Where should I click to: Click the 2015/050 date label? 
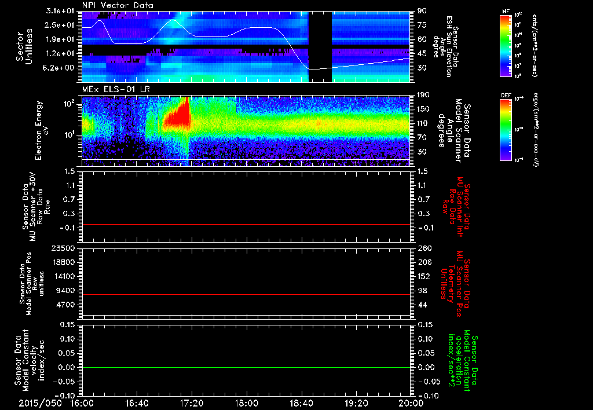click(40, 403)
